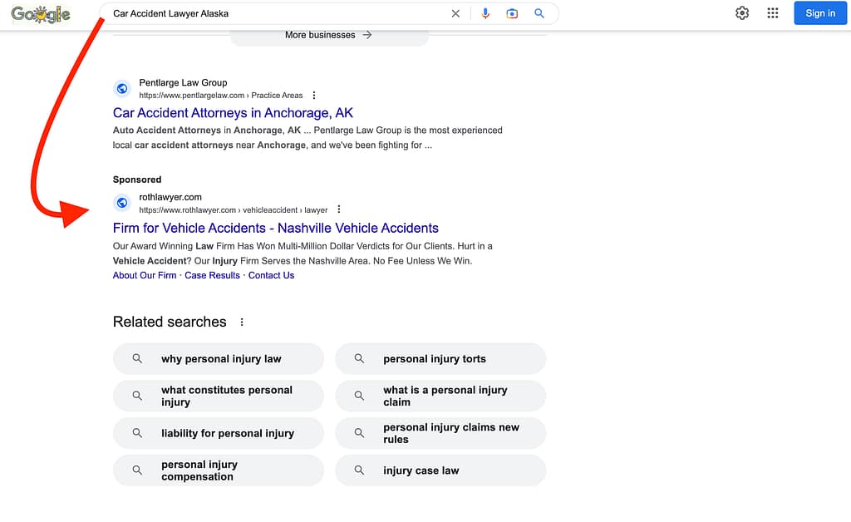Viewport: 851px width, 522px height.
Task: Click the rothlawyer.com favicon
Action: pos(122,203)
